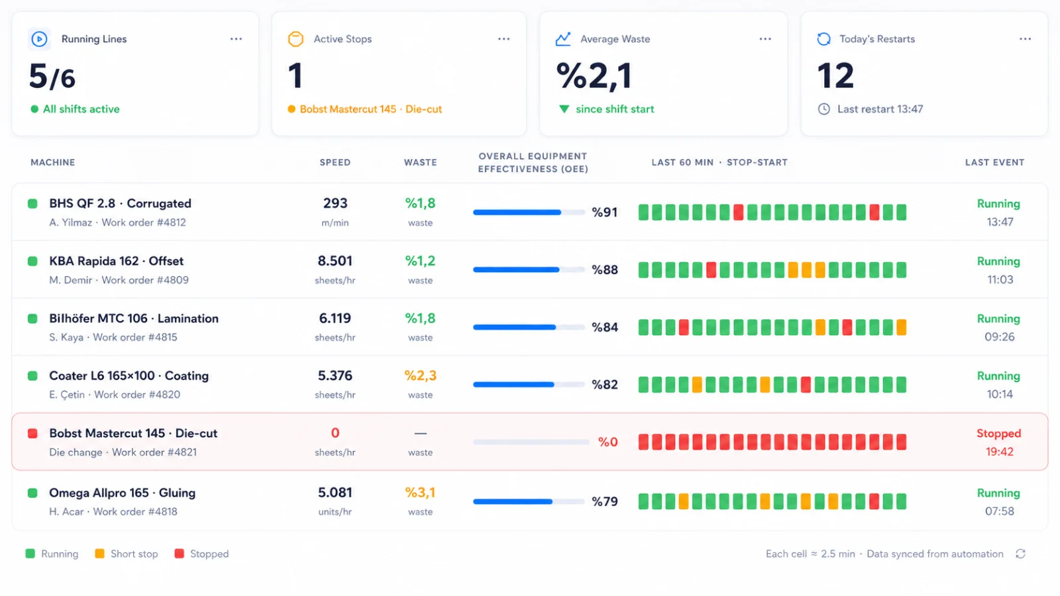1060x596 pixels.
Task: Open Today's Restarts card options menu
Action: tap(1026, 39)
